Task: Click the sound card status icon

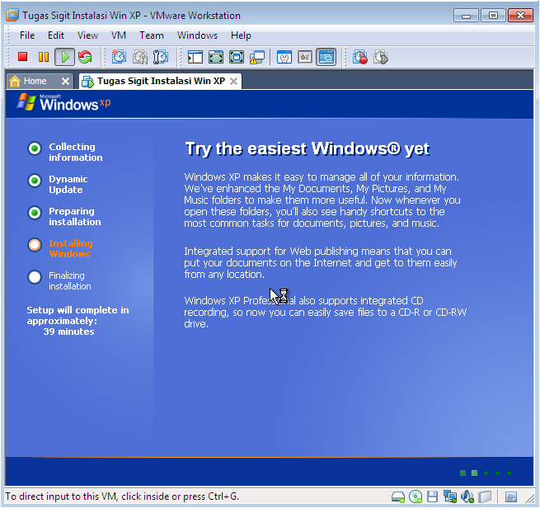Action: click(x=467, y=496)
